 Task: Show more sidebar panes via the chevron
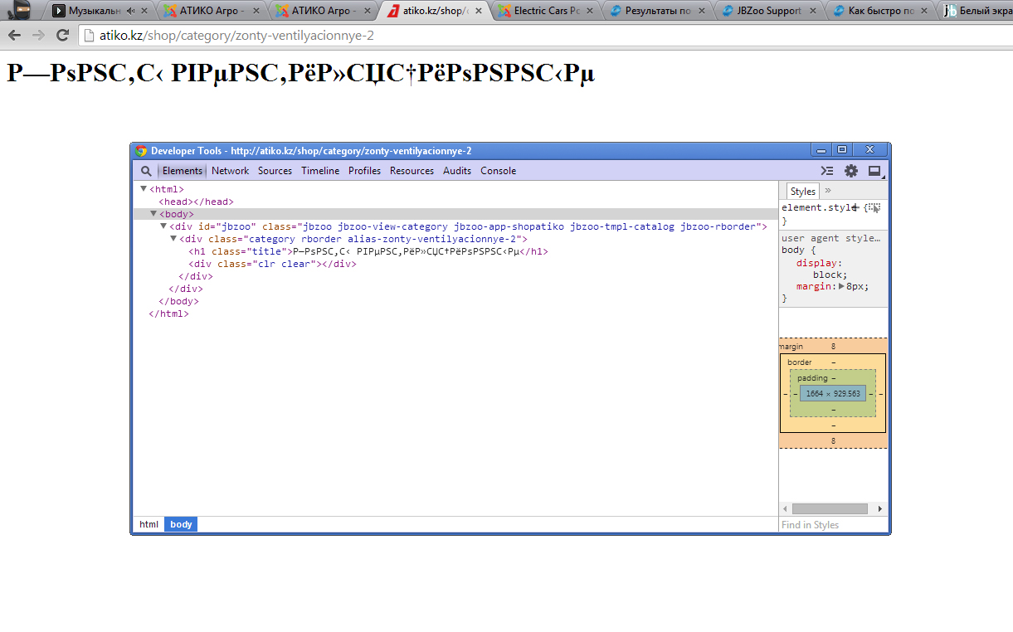click(x=827, y=191)
